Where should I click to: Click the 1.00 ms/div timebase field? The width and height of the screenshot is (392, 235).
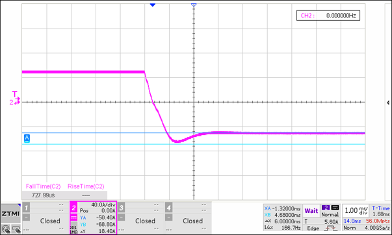click(356, 210)
